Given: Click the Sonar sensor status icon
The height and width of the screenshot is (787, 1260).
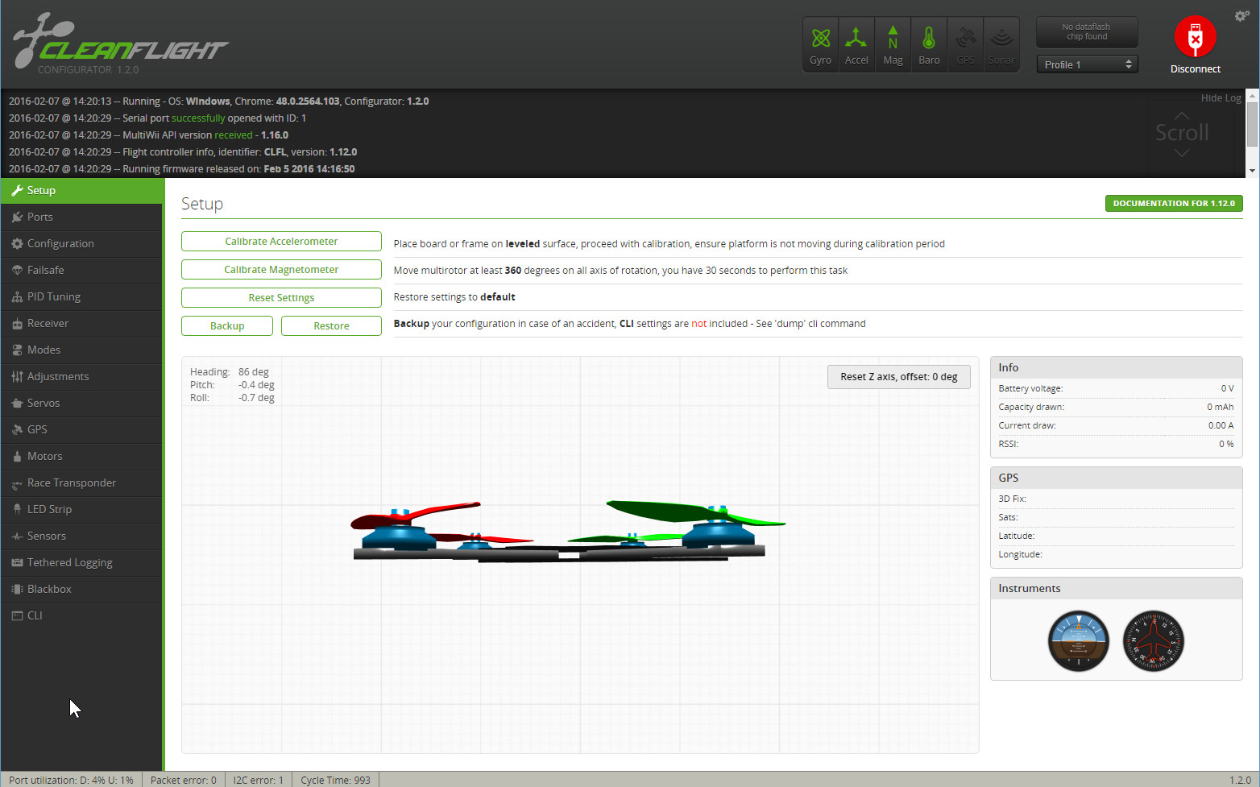Looking at the screenshot, I should pyautogui.click(x=1001, y=45).
